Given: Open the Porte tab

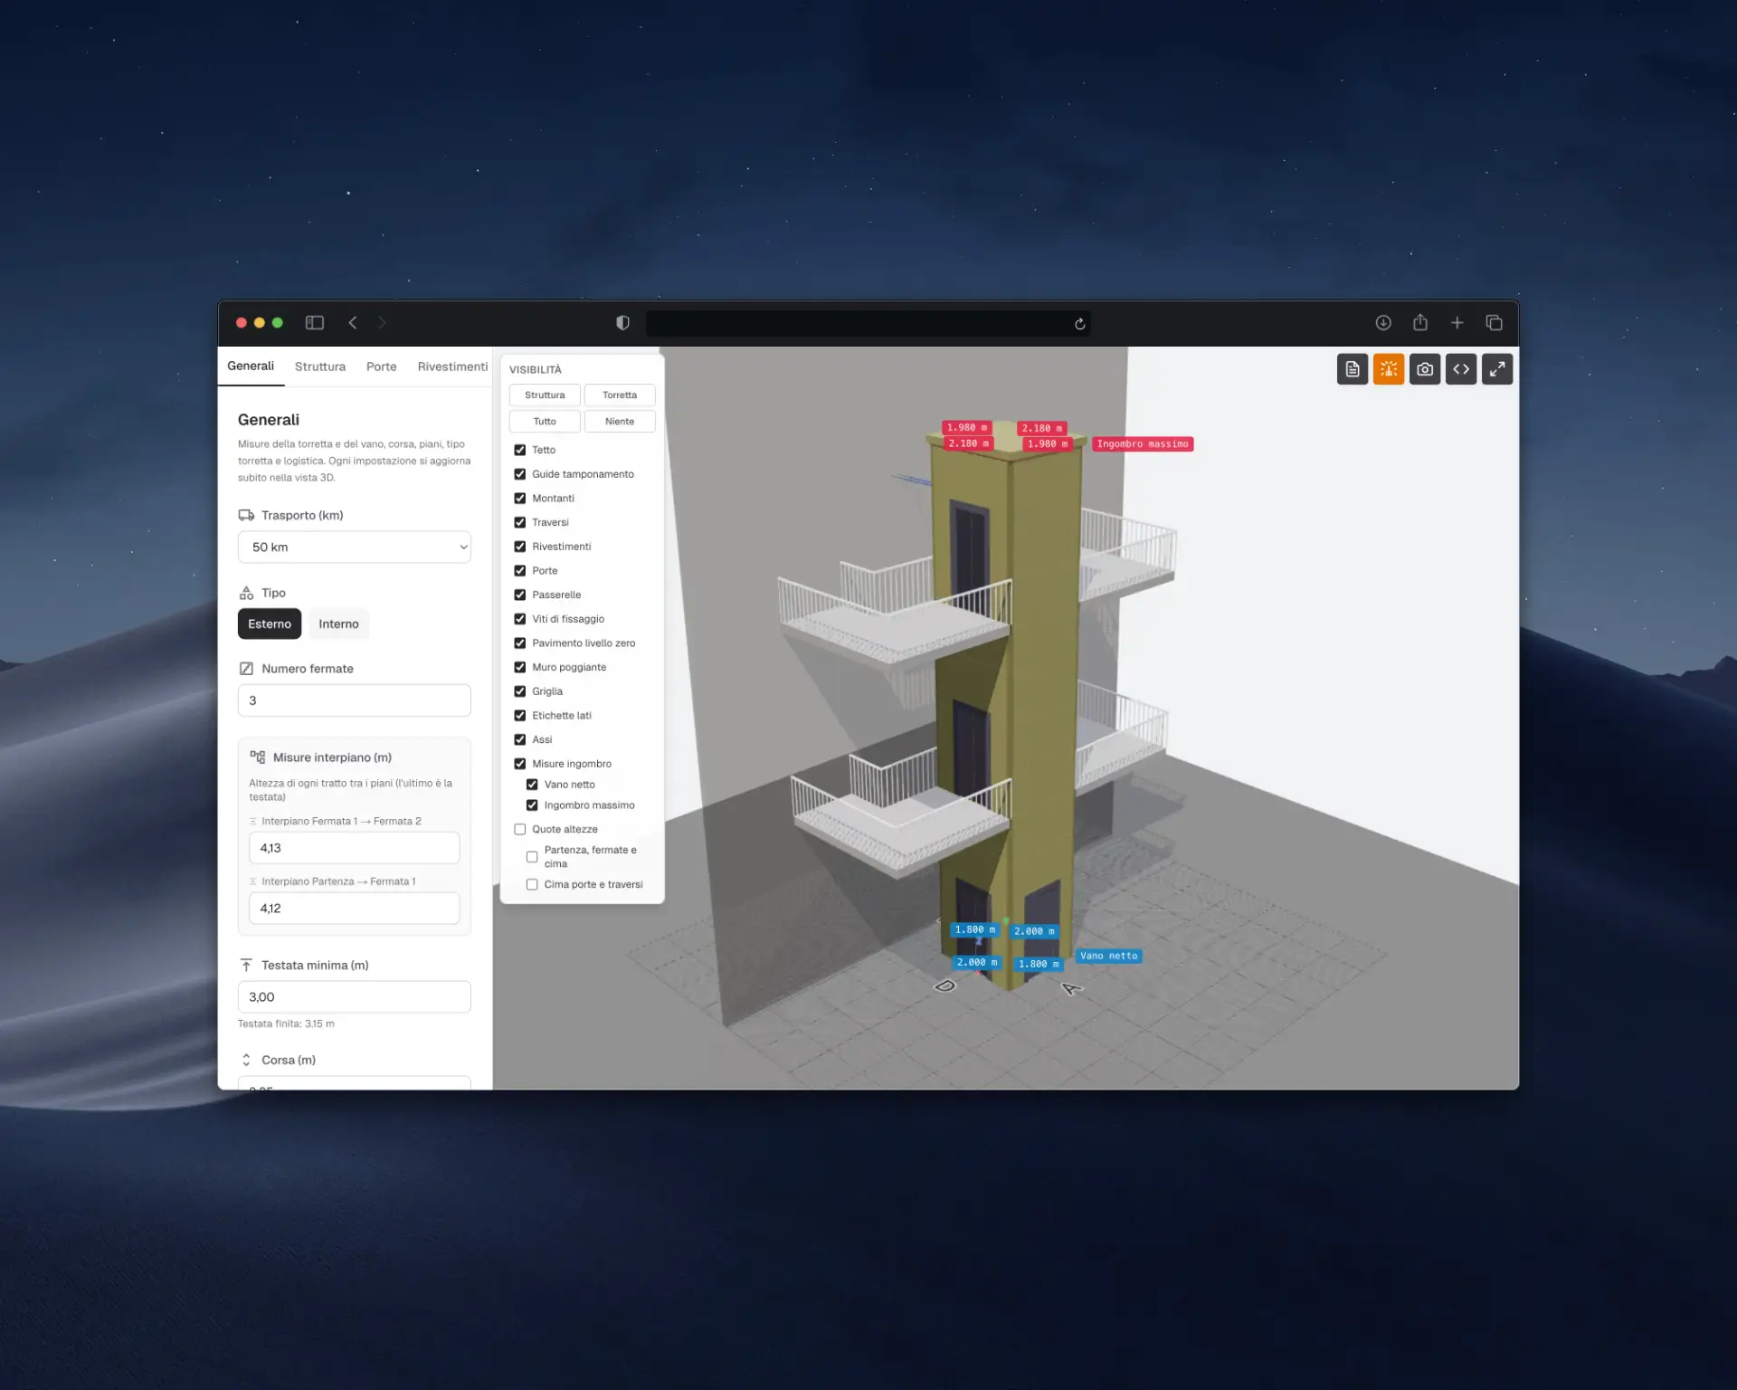Looking at the screenshot, I should coord(381,367).
